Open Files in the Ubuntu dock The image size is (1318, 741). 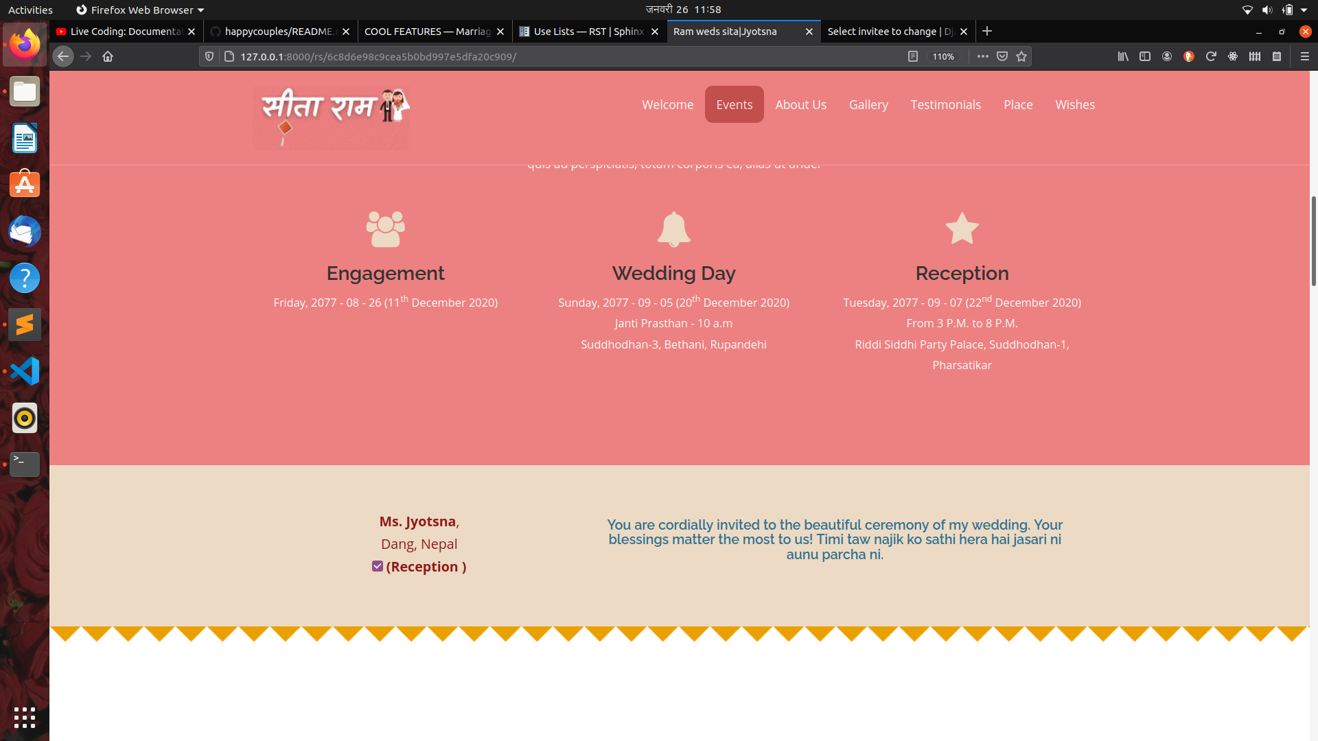click(x=25, y=91)
